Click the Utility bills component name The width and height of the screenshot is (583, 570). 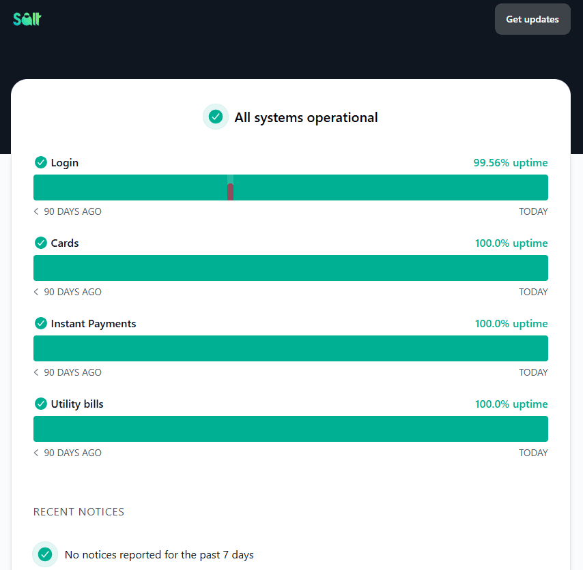[x=77, y=404]
